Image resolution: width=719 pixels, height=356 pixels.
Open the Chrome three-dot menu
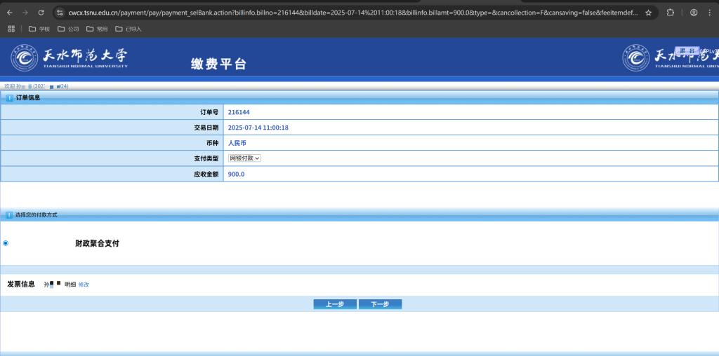tap(710, 13)
